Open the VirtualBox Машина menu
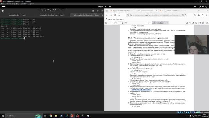This screenshot has height=118, width=209. click(x=8, y=4)
